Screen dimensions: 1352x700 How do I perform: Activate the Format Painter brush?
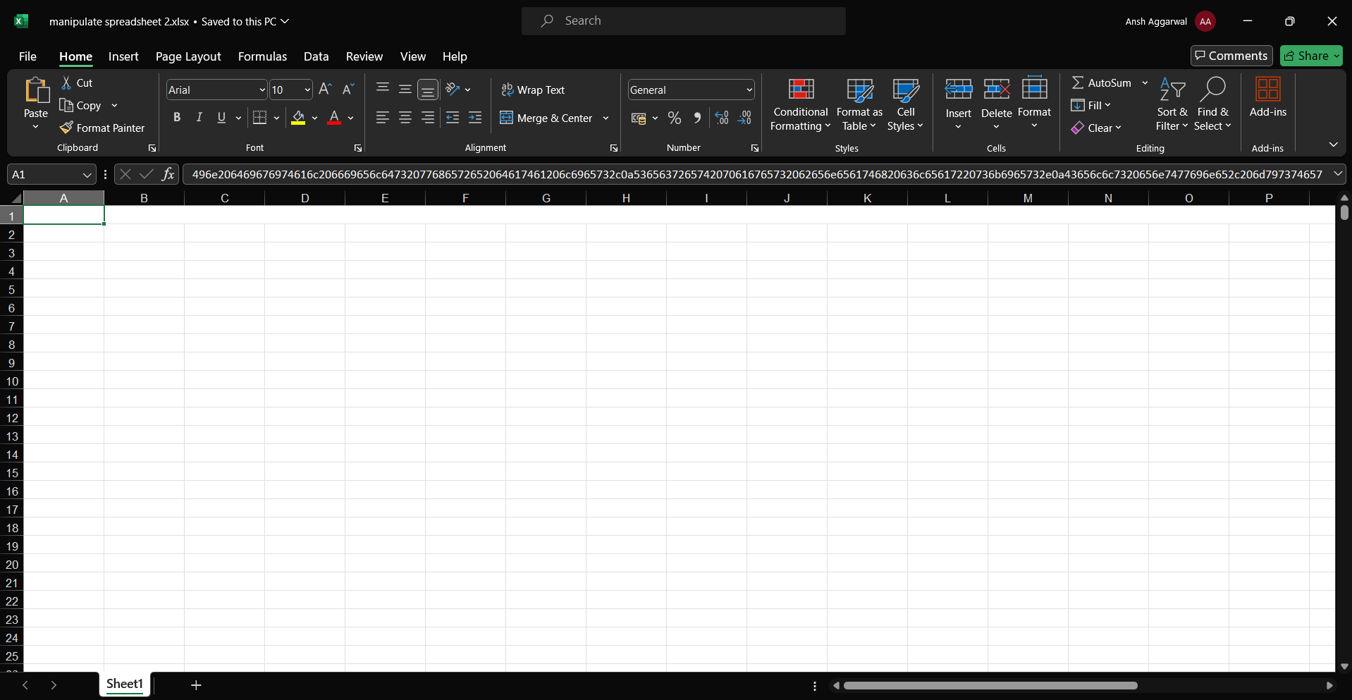[66, 128]
